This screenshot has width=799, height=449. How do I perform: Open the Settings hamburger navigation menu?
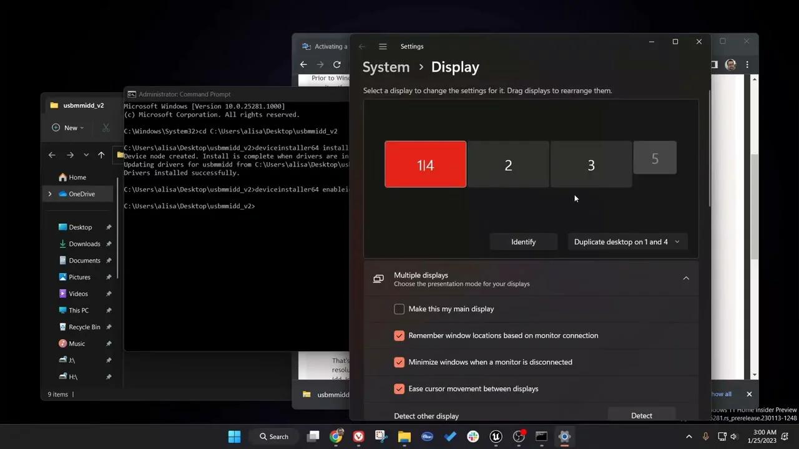(x=383, y=47)
